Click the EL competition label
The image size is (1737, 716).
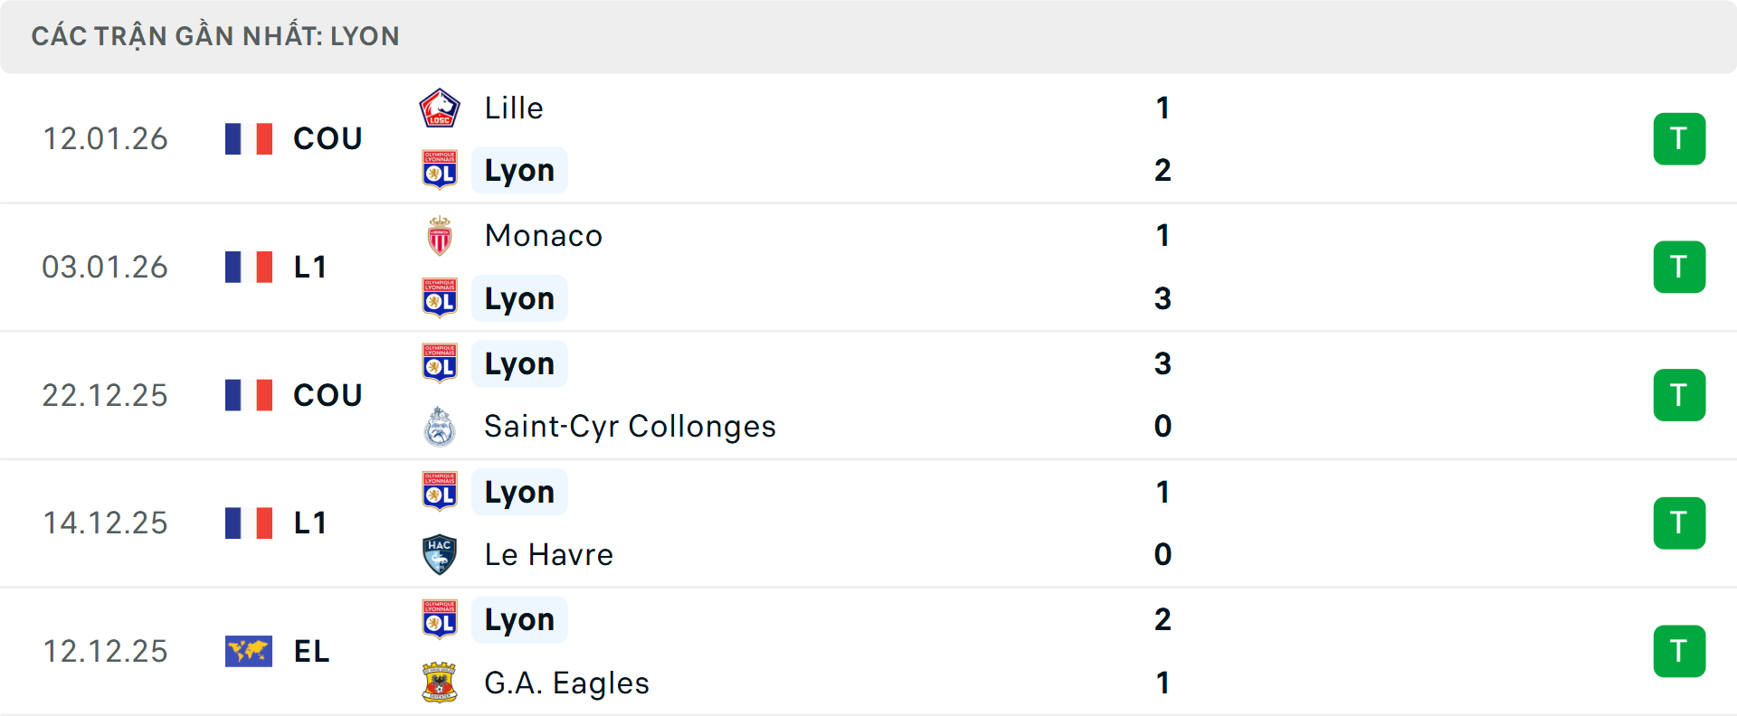click(311, 651)
